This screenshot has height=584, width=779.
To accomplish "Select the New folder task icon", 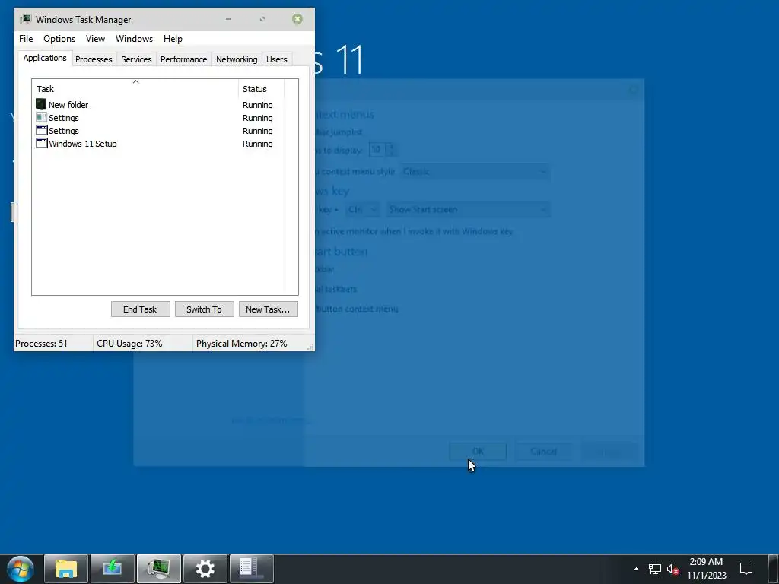I will click(x=41, y=104).
